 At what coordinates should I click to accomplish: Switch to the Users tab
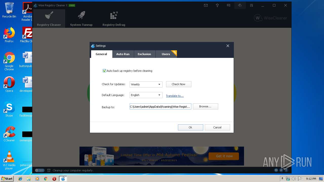pyautogui.click(x=166, y=54)
